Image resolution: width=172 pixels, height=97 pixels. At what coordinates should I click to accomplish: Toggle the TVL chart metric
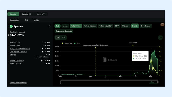click(57, 26)
